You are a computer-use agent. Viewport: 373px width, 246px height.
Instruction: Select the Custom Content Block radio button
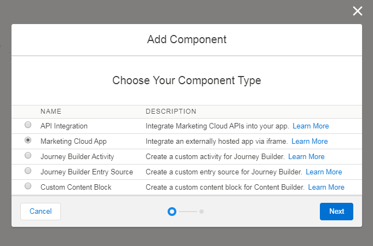point(28,187)
